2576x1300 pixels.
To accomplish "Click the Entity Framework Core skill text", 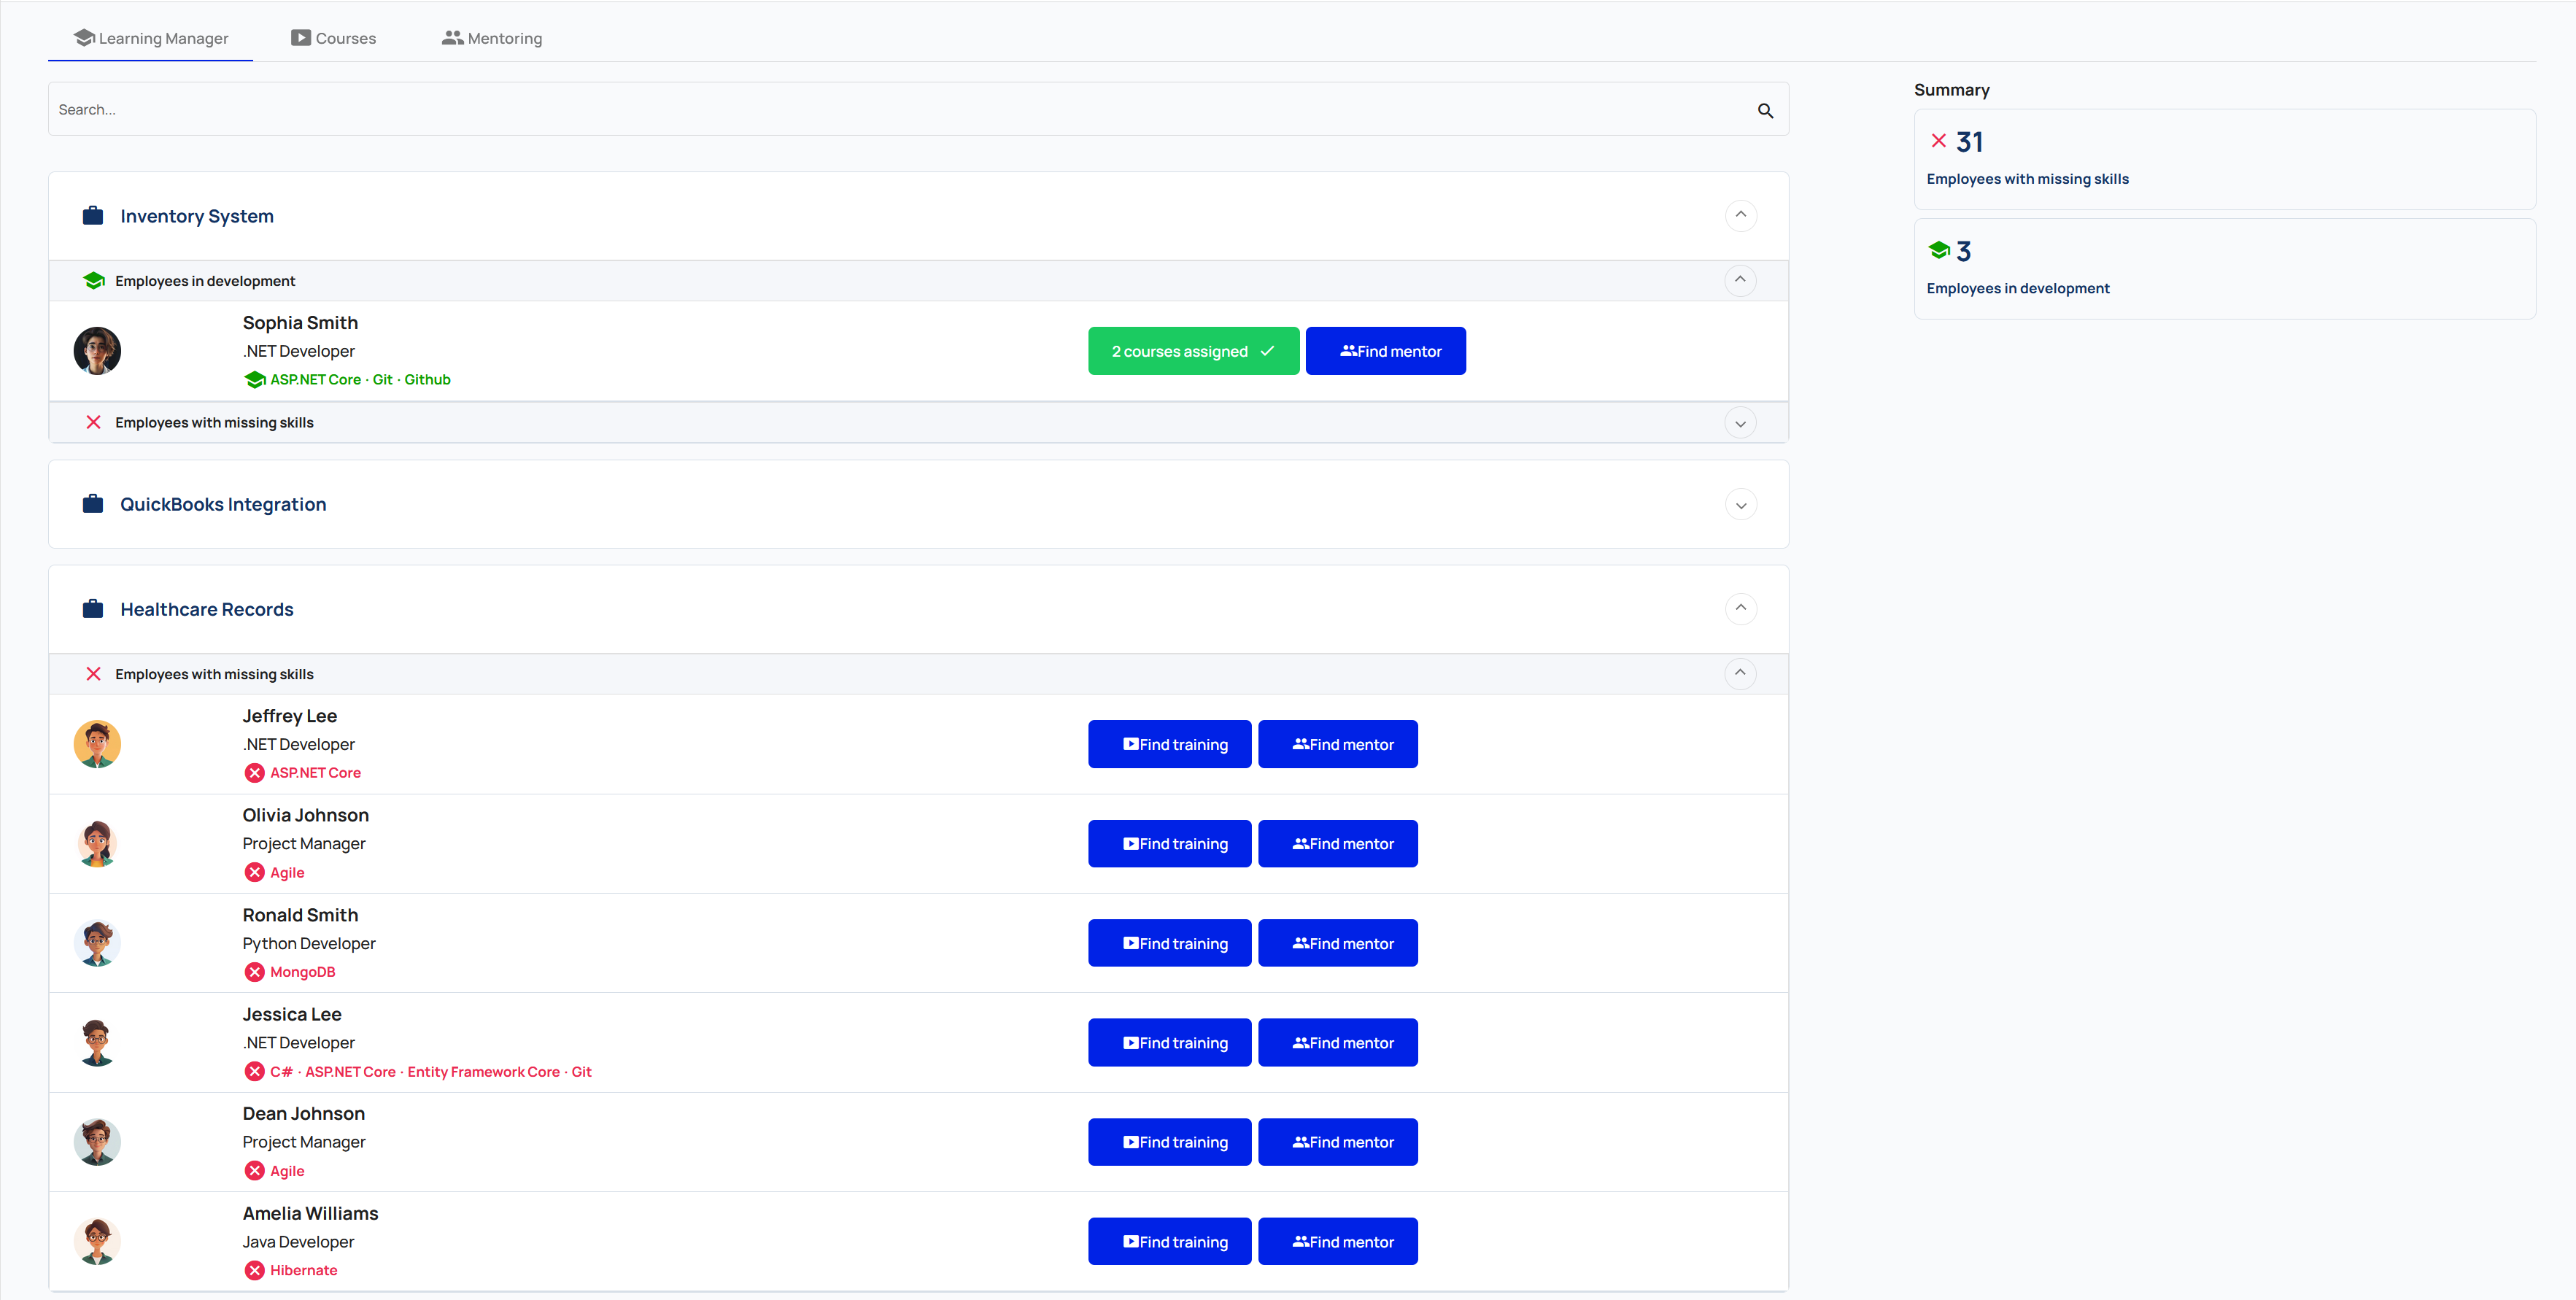I will click(x=483, y=1072).
